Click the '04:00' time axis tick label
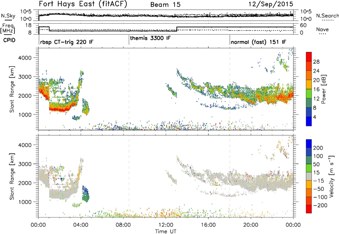The image size is (339, 234). point(81,225)
